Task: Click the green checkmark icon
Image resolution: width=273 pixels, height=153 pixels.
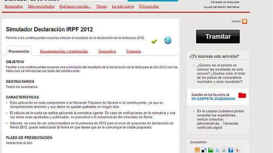Action: tap(154, 41)
